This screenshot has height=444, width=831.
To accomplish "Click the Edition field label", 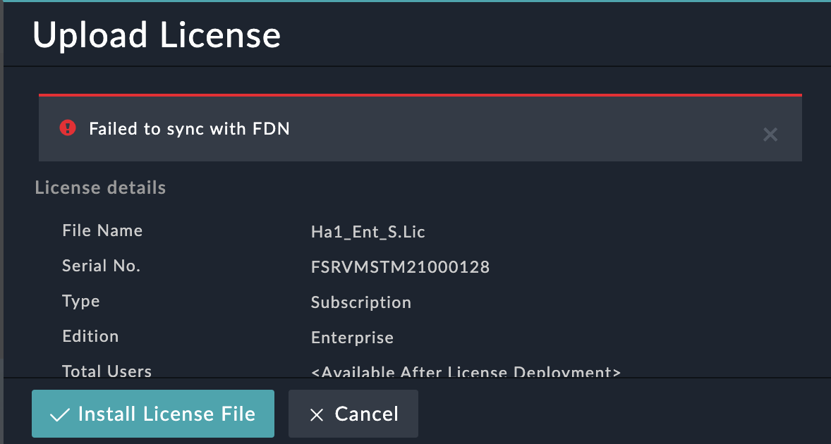I will pos(90,336).
